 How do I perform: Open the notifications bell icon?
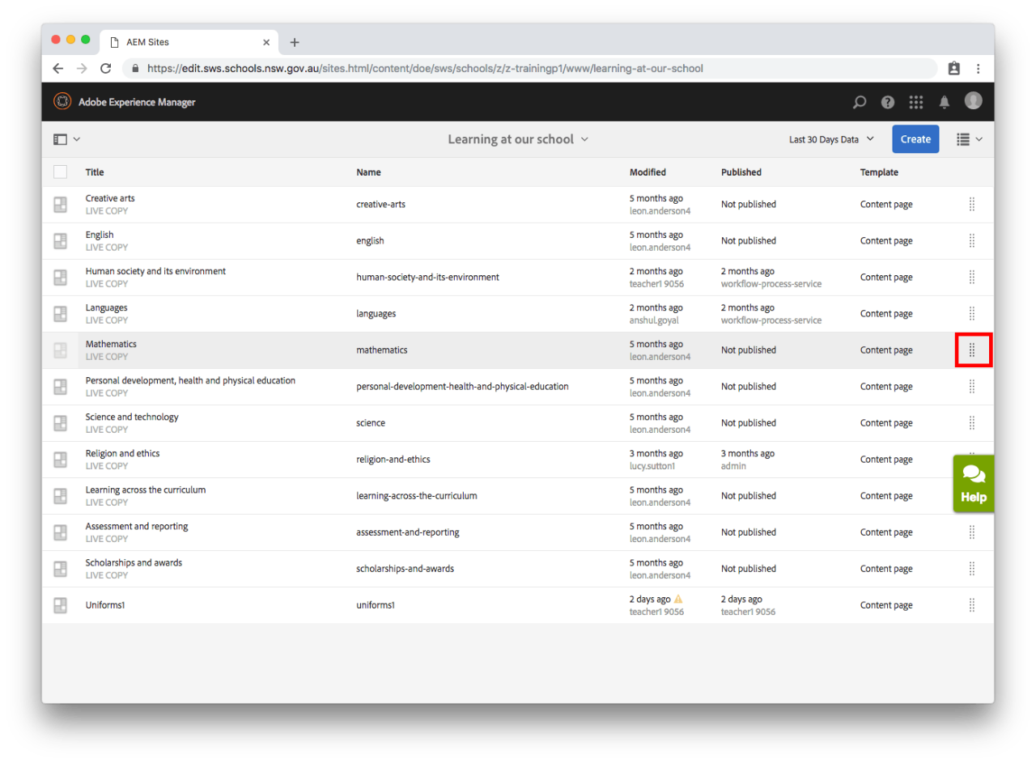coord(944,102)
